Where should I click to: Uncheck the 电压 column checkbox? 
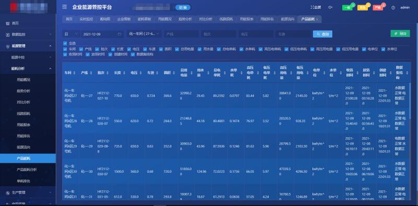[x=129, y=49]
